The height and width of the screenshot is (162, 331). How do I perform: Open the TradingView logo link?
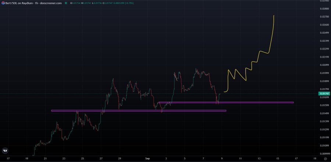[x=5, y=150]
